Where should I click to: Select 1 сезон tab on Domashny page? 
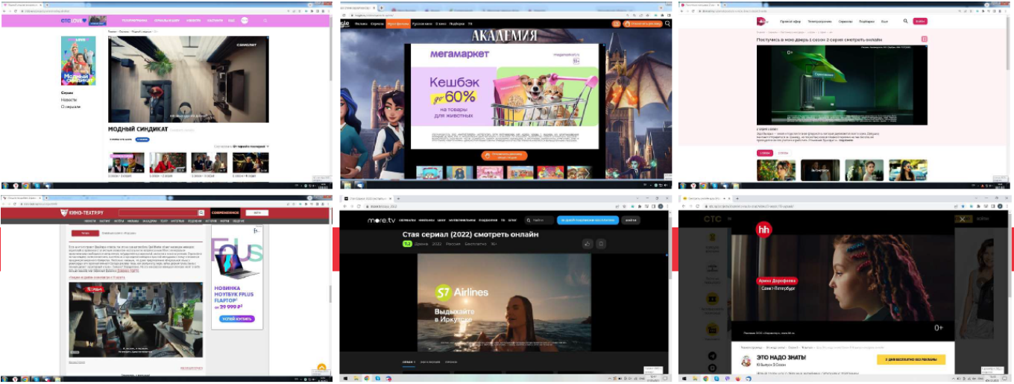coord(764,153)
